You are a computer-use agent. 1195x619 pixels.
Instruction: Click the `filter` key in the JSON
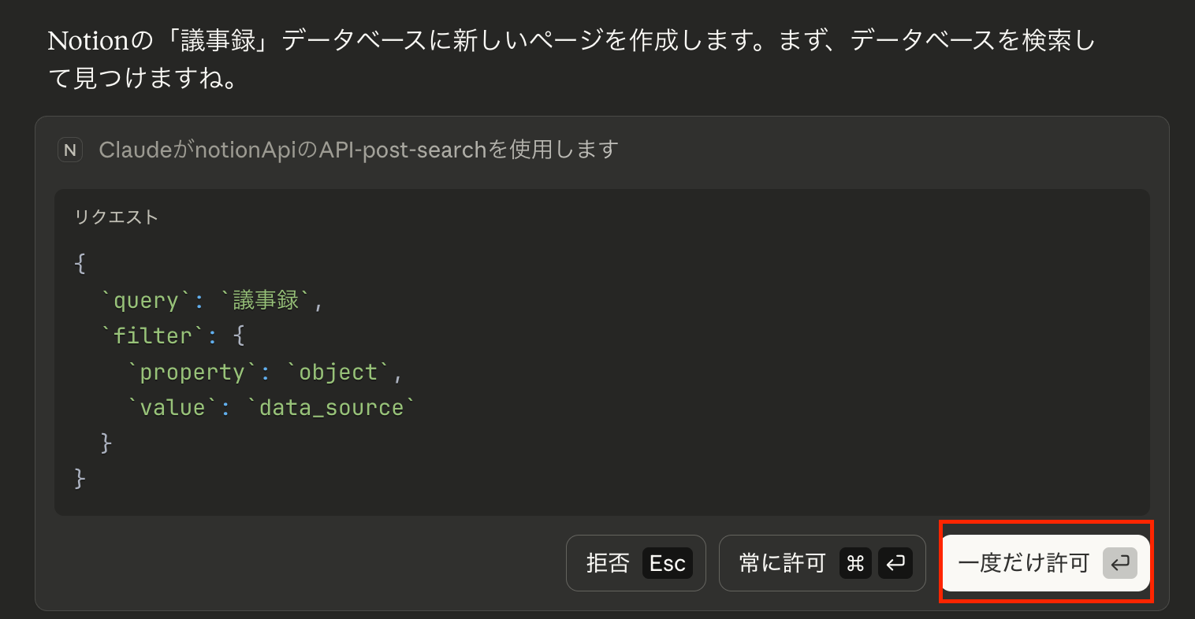click(x=152, y=336)
